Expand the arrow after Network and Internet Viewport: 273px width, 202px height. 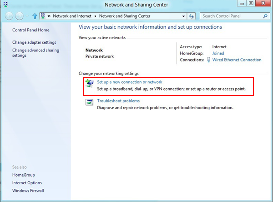pyautogui.click(x=96, y=16)
